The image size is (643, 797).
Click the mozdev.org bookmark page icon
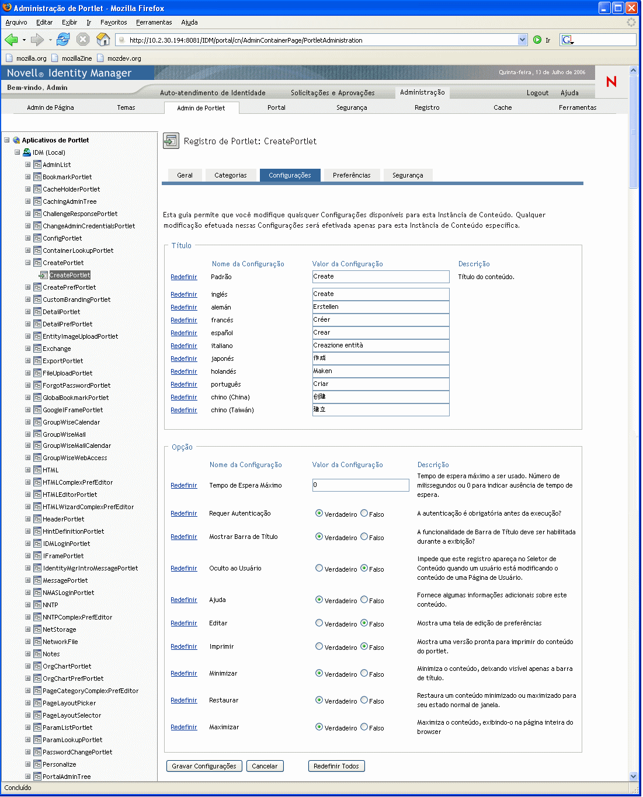coord(100,58)
